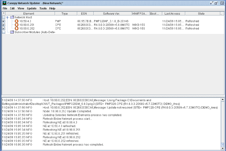Screen dimensions: 226x151
Task: Click log line 'Refresh Entire Network process has completed.'
Action: tap(73, 144)
